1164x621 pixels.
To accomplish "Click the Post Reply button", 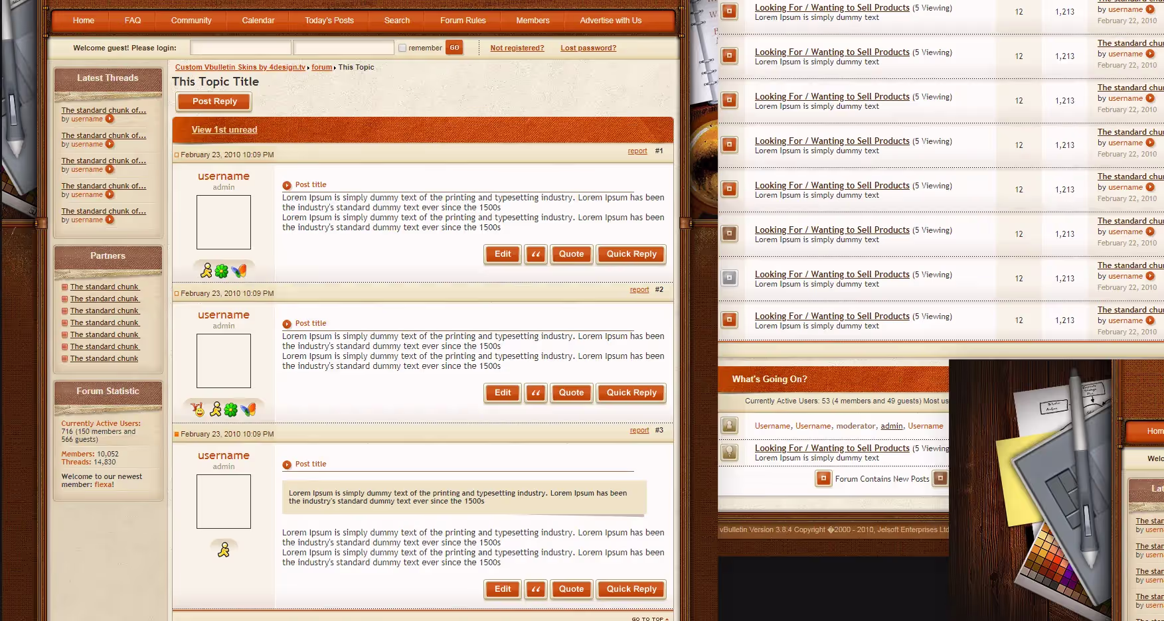I will (x=214, y=102).
